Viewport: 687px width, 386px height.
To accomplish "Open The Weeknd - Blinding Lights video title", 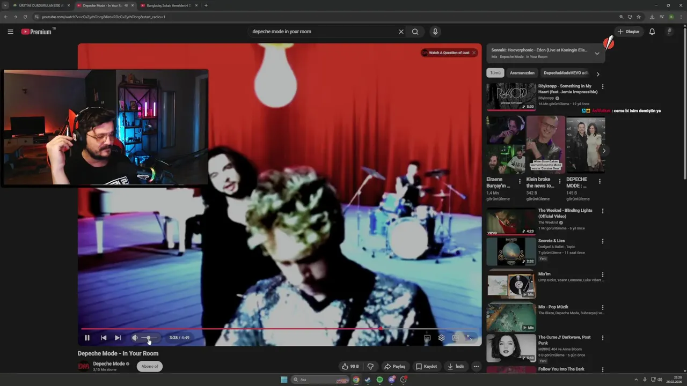I will [565, 213].
